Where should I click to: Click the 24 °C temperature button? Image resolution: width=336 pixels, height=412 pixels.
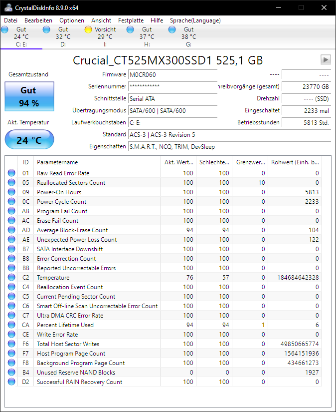29,139
